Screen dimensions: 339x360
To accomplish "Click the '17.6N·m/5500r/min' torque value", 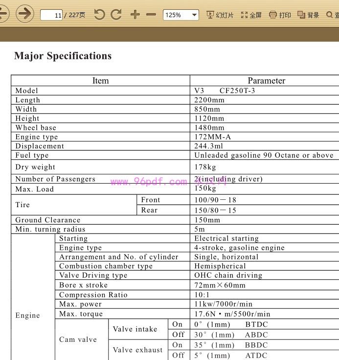I will point(232,314).
